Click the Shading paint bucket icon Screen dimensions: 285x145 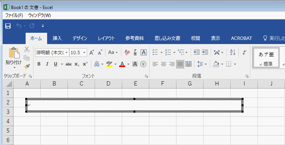(x=216, y=64)
